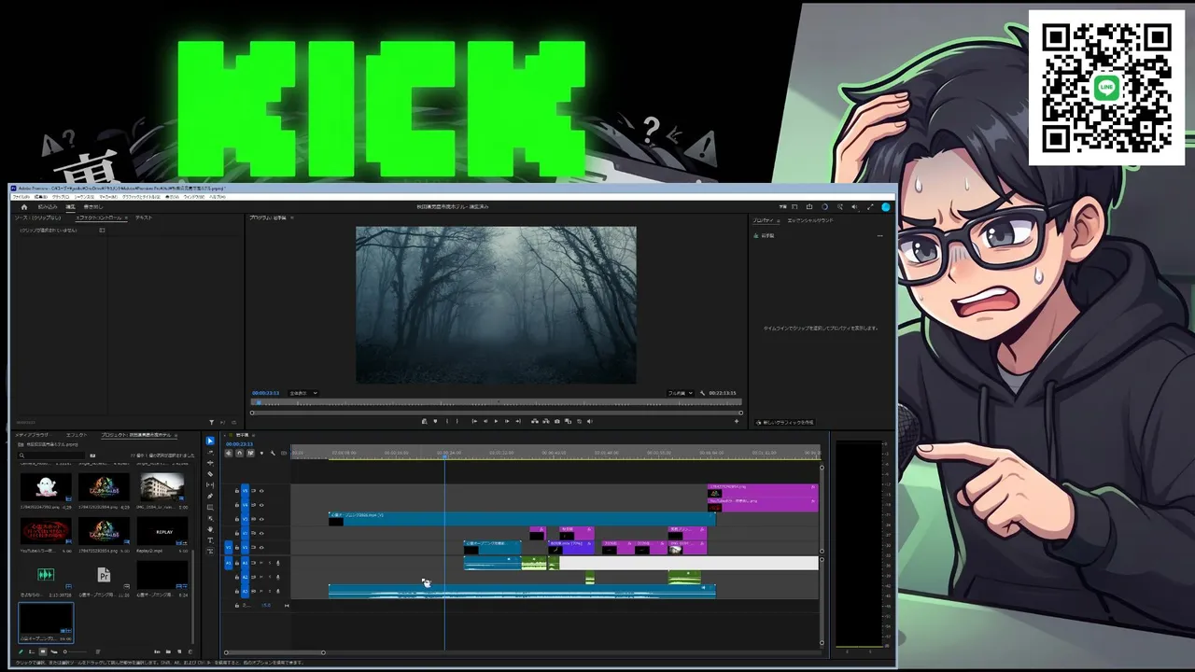Viewport: 1195px width, 672px height.
Task: Click the Program Monitor zoom scroll bar
Action: click(496, 412)
